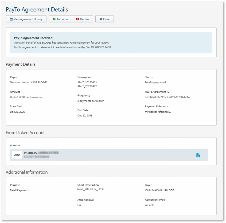Click the payment reference my debtor reference07
Screen dimensions: 226x223
pyautogui.click(x=158, y=112)
